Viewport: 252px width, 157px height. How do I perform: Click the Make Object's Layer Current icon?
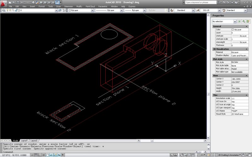(x=60, y=10)
